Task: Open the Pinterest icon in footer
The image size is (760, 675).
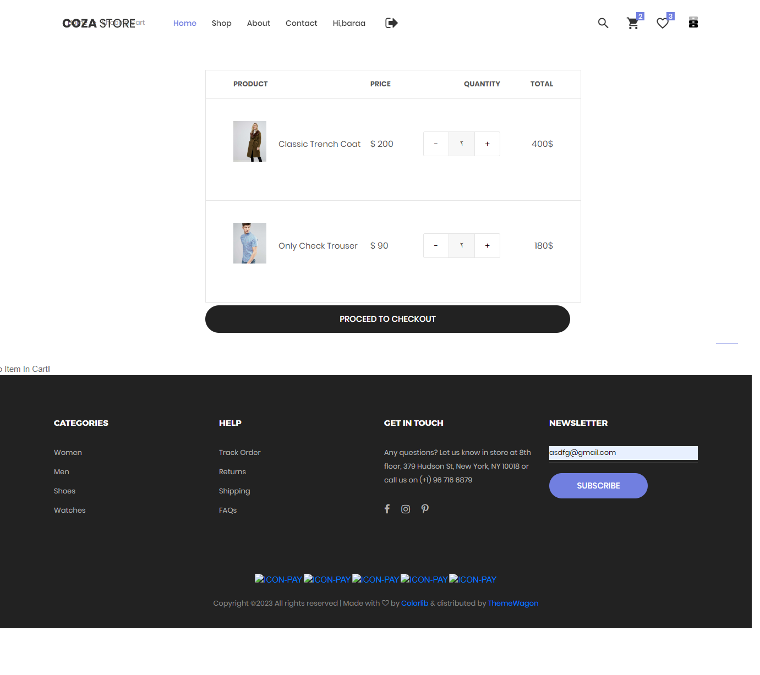Action: pos(425,509)
